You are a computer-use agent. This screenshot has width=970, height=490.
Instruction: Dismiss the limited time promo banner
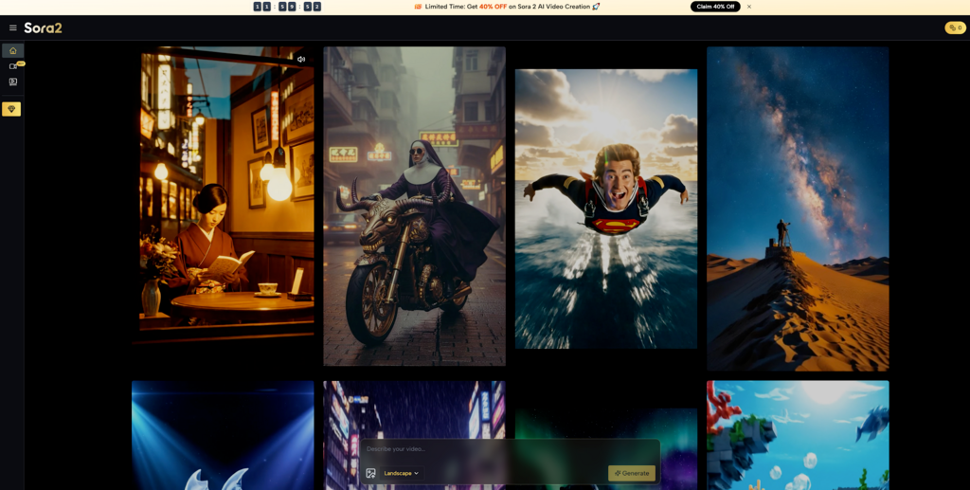[749, 7]
